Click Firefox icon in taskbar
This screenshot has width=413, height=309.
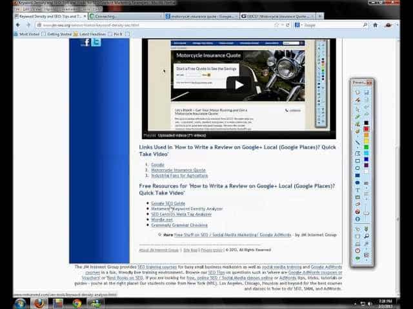(x=39, y=303)
